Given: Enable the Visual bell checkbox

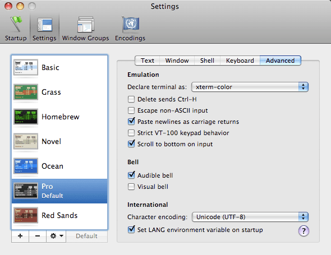Looking at the screenshot, I should pos(131,187).
